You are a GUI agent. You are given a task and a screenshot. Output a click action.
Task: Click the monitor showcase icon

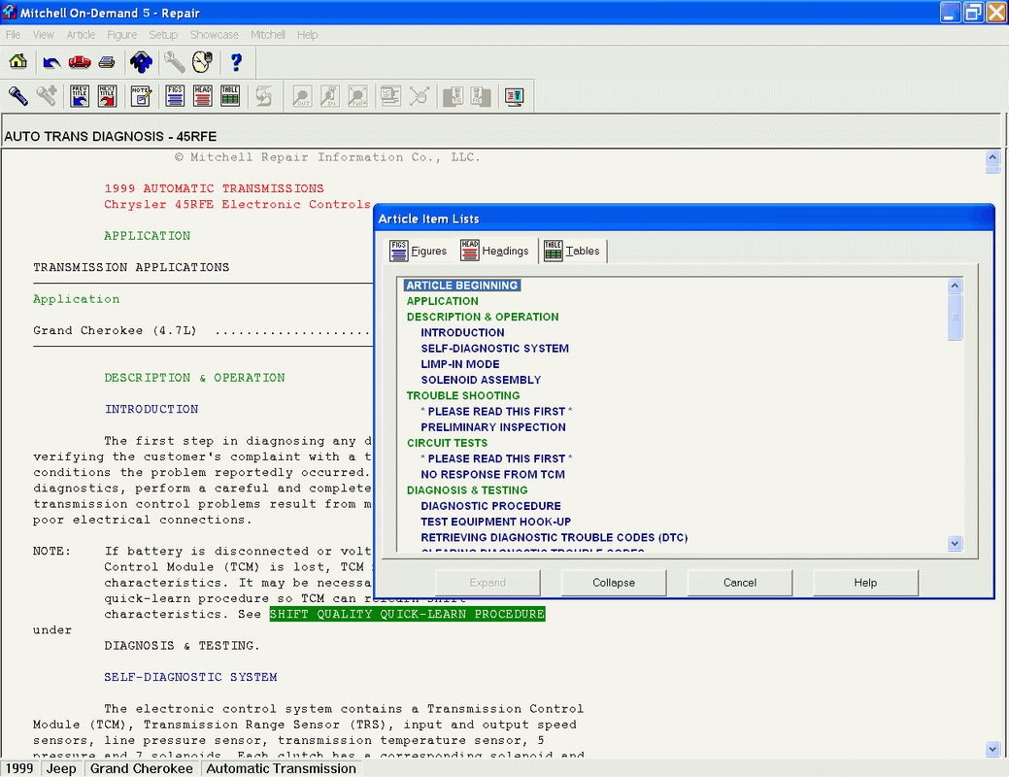tap(514, 96)
